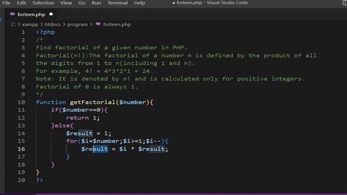Open the Selection menu
The width and height of the screenshot is (347, 195).
43,3
